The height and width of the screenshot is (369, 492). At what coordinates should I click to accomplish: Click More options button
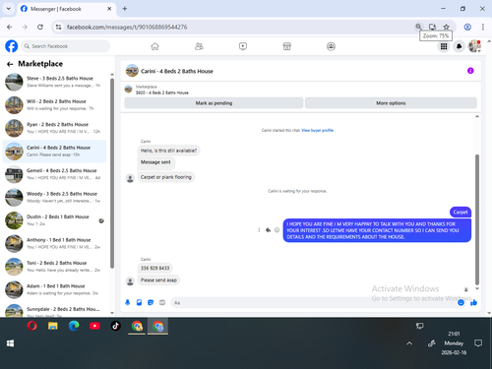click(391, 103)
